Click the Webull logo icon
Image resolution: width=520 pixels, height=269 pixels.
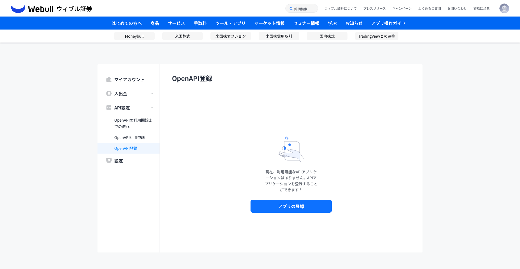(x=18, y=9)
